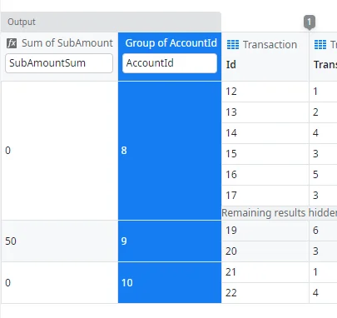337x318 pixels.
Task: Click the grouped AccountId cell 9
Action: [x=170, y=241]
